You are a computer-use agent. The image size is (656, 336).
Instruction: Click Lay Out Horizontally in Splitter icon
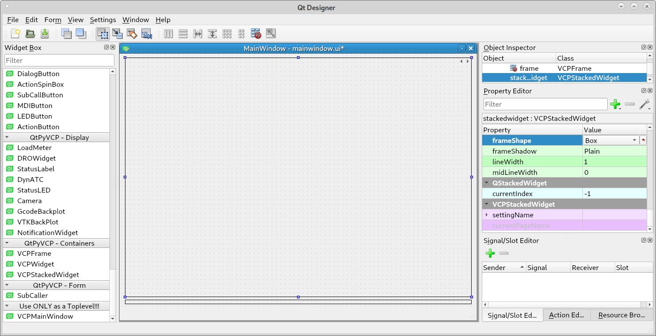[x=198, y=33]
